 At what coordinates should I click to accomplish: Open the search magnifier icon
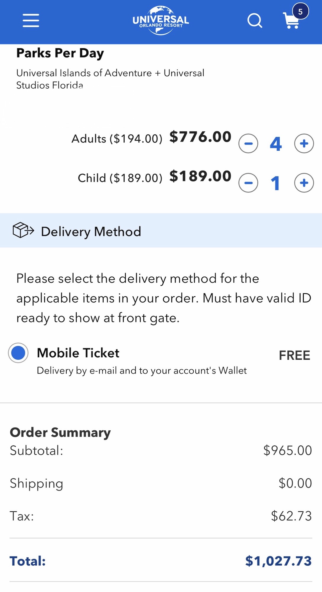[x=255, y=20]
